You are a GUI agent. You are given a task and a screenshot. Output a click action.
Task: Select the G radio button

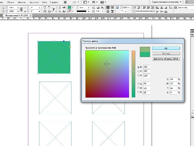tap(138, 71)
